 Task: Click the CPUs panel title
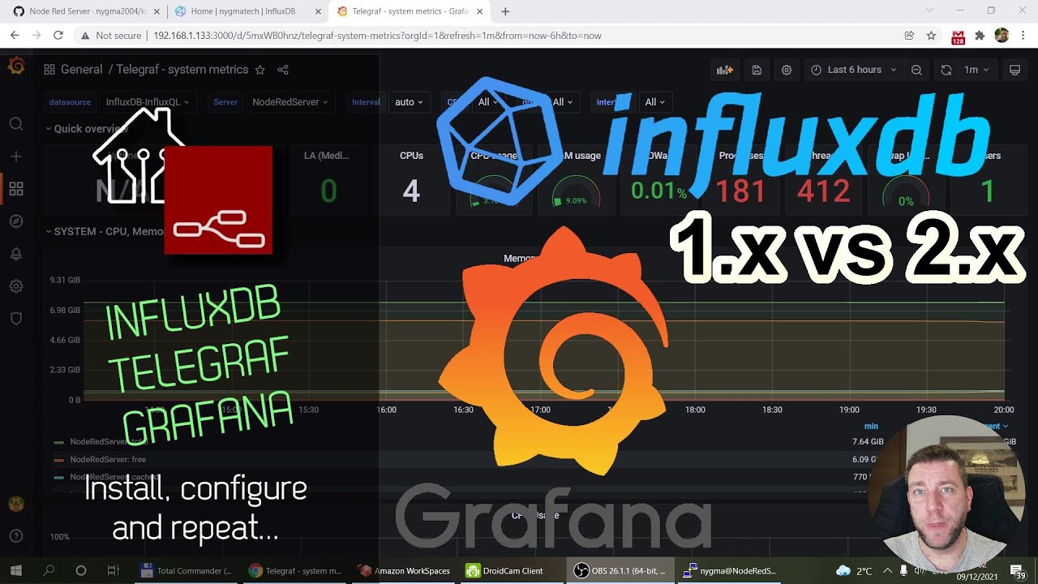point(411,156)
